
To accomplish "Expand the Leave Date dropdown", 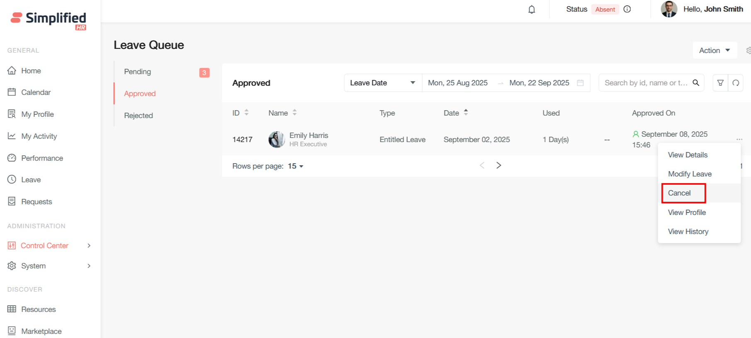I will [x=382, y=83].
